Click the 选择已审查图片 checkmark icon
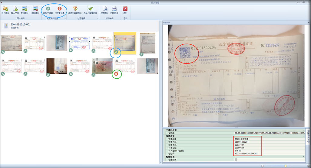The height and width of the screenshot is (168, 311). point(90,8)
